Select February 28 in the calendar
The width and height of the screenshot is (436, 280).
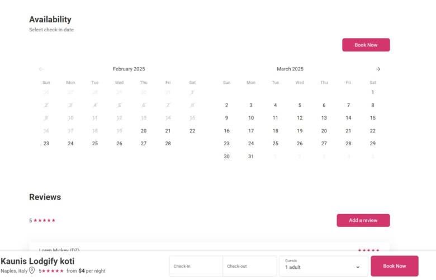click(x=168, y=144)
